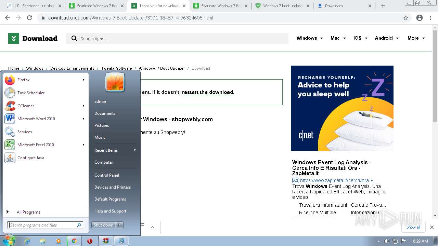Open the Shut down options arrow
The image size is (438, 246).
[119, 225]
